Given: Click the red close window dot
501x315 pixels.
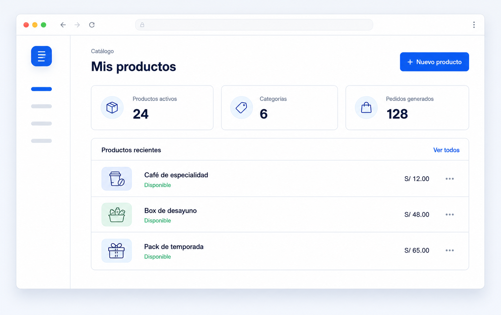Looking at the screenshot, I should click(x=26, y=25).
